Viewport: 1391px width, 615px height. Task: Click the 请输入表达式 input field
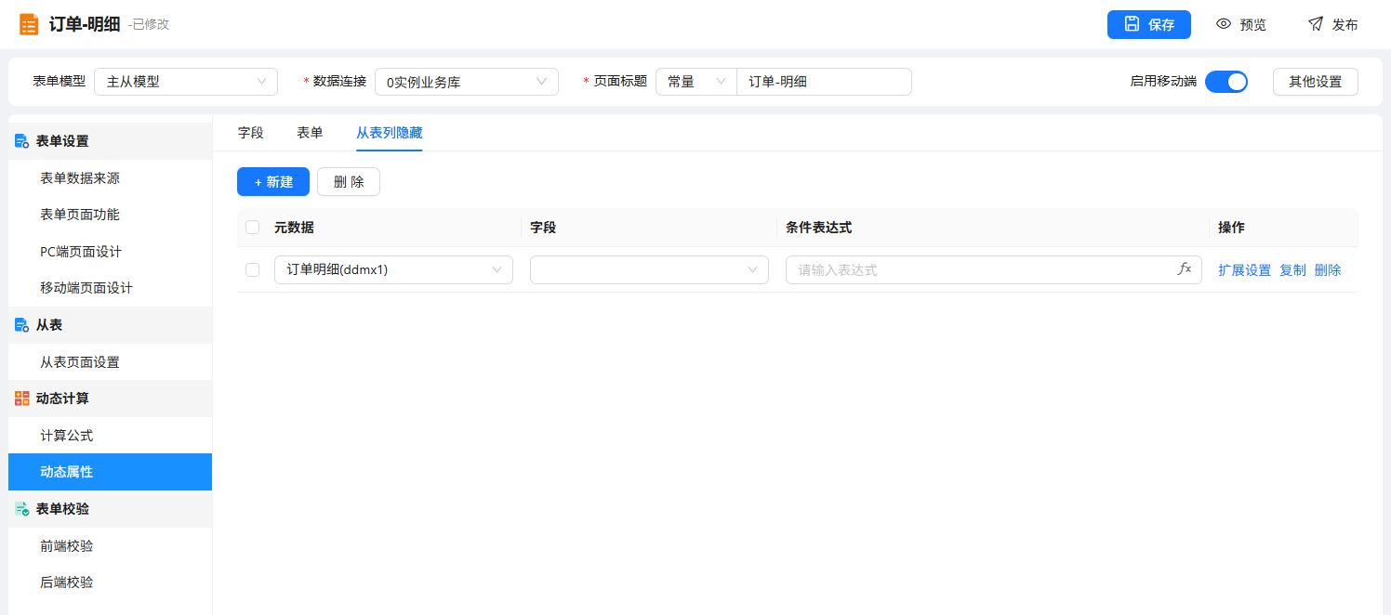pyautogui.click(x=994, y=270)
